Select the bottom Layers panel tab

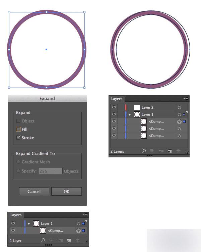click(16, 215)
